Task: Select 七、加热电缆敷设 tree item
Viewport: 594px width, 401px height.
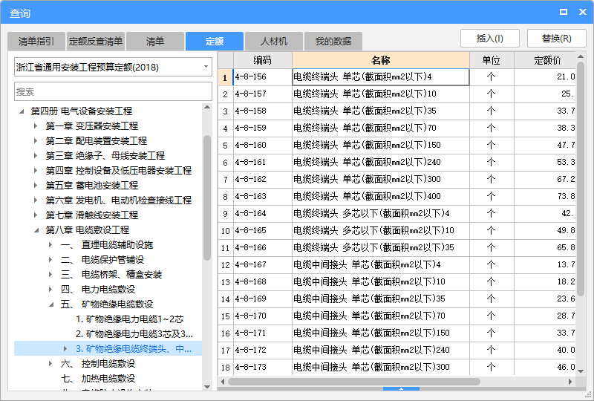Action: pyautogui.click(x=98, y=378)
